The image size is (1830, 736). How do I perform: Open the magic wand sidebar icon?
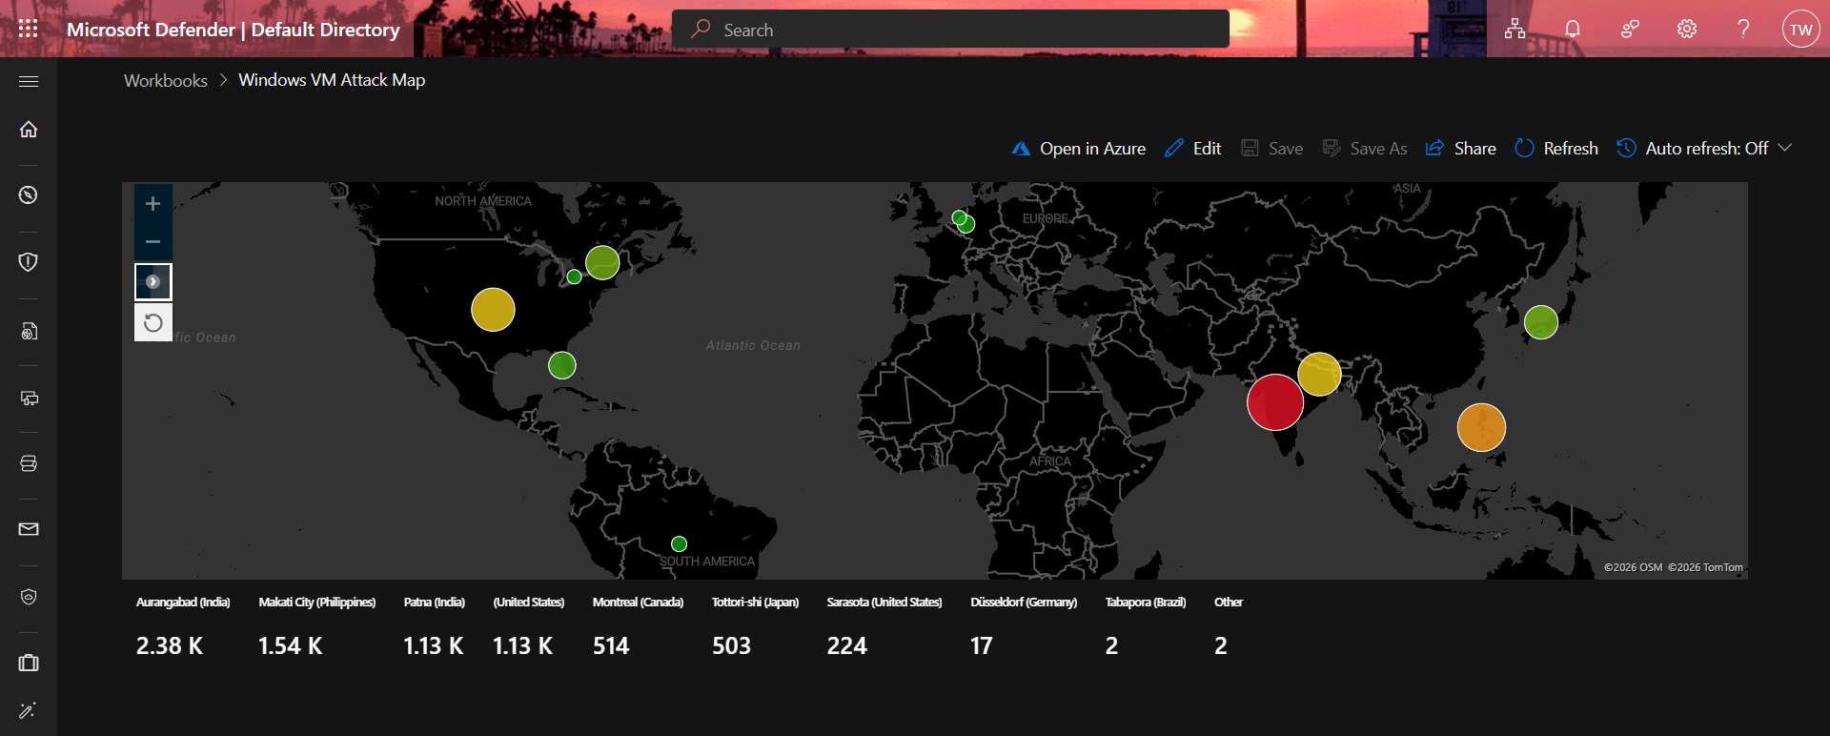pos(29,710)
